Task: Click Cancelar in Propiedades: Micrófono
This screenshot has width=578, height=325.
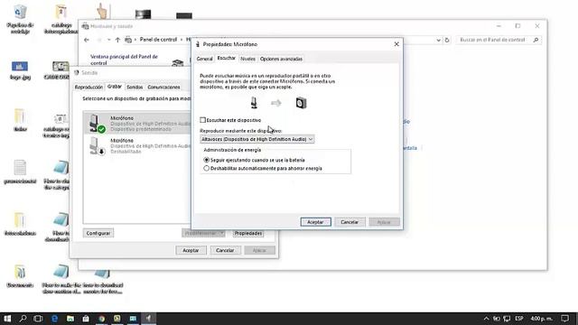Action: pos(350,222)
